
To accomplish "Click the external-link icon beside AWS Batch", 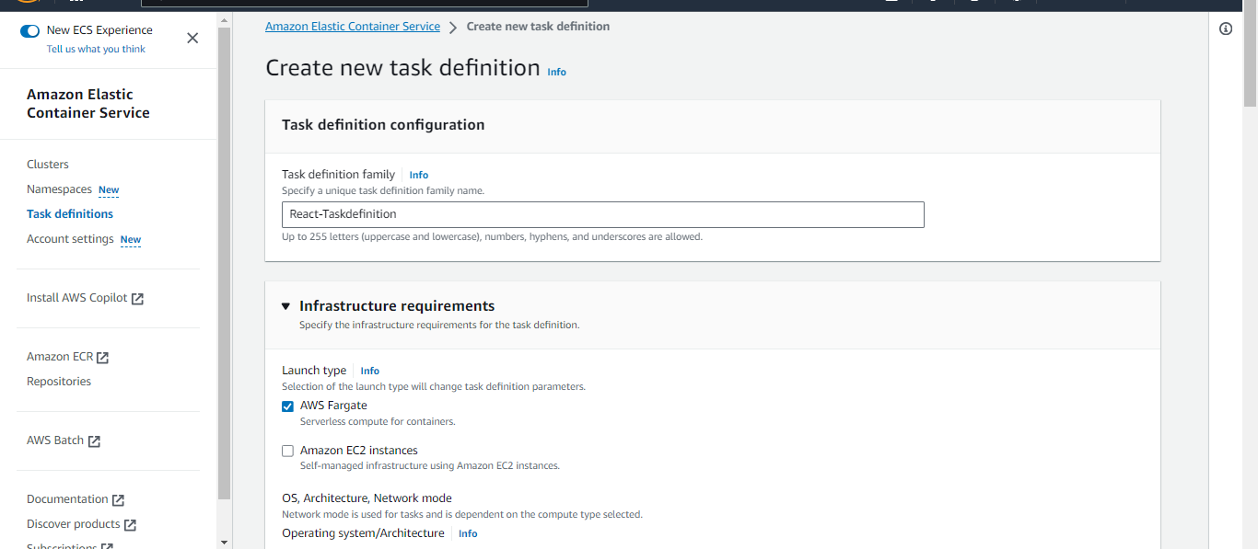I will [x=94, y=441].
